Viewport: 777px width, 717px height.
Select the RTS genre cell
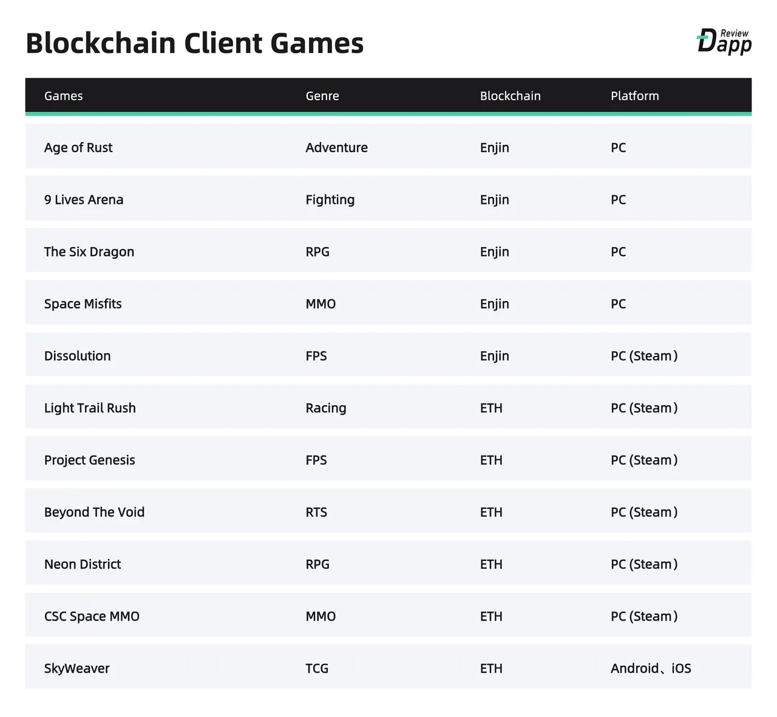pyautogui.click(x=316, y=512)
